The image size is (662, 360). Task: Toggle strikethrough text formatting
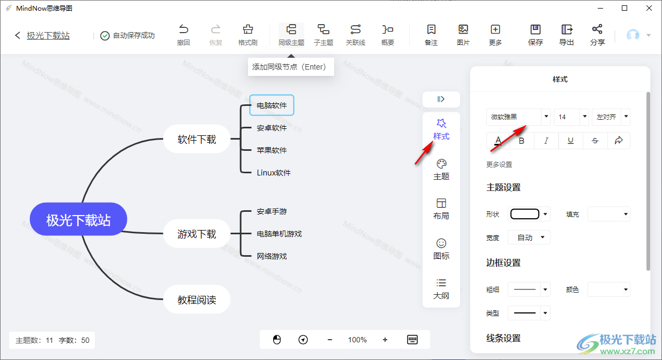(595, 141)
